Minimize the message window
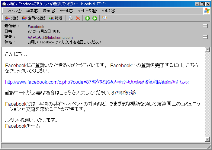The height and width of the screenshot is (150, 212). 198,4
